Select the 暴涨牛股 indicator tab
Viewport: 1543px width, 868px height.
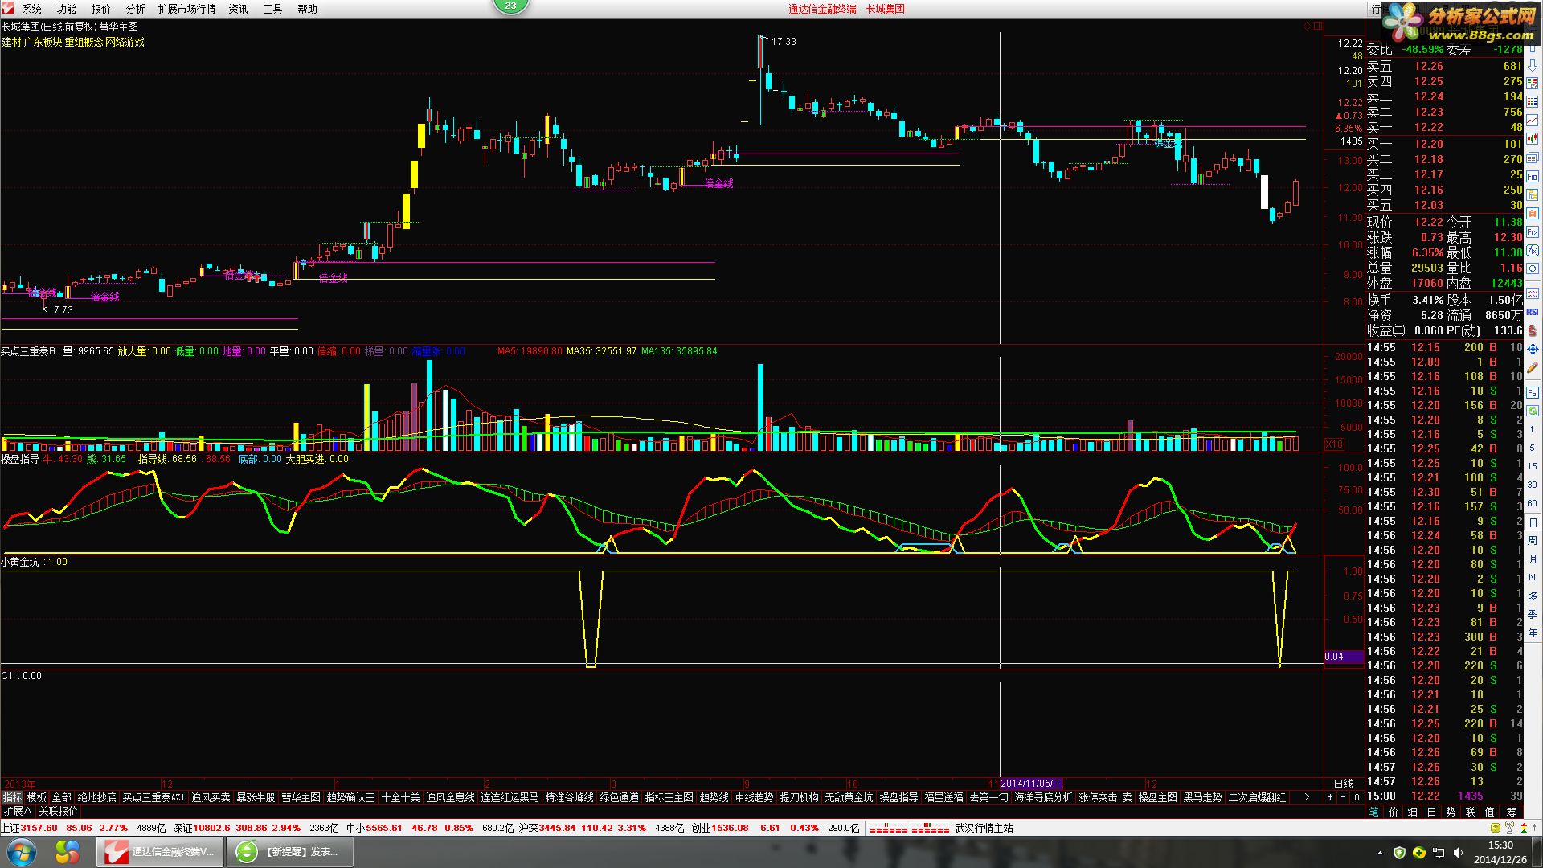[x=256, y=797]
